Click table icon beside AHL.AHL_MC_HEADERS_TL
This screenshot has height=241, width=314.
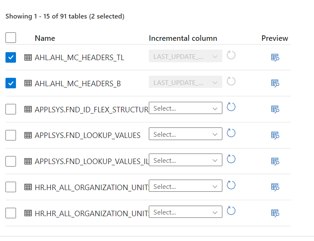(28, 58)
